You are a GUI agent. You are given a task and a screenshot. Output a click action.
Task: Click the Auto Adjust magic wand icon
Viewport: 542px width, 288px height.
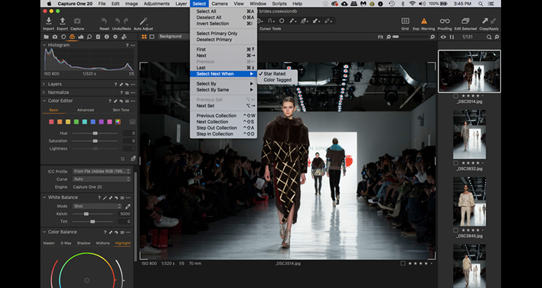click(143, 21)
